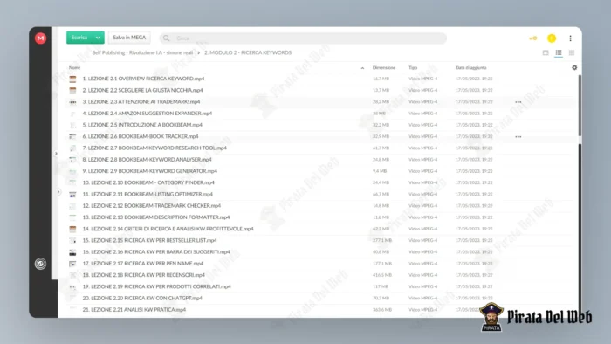611x344 pixels.
Task: Expand the left sidebar panel arrow
Action: tap(57, 154)
